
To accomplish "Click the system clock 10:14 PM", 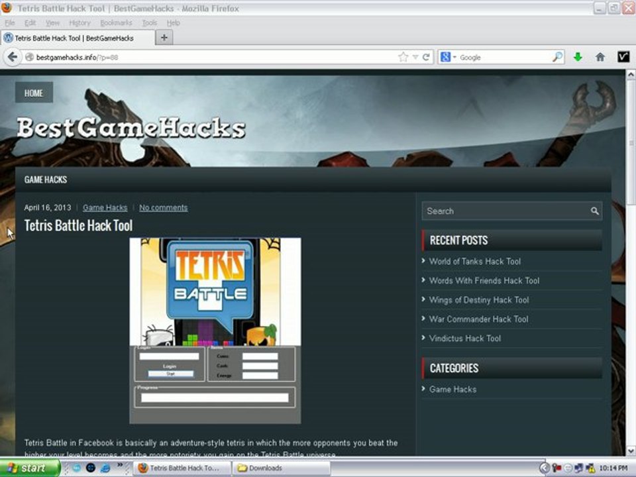I will [613, 468].
